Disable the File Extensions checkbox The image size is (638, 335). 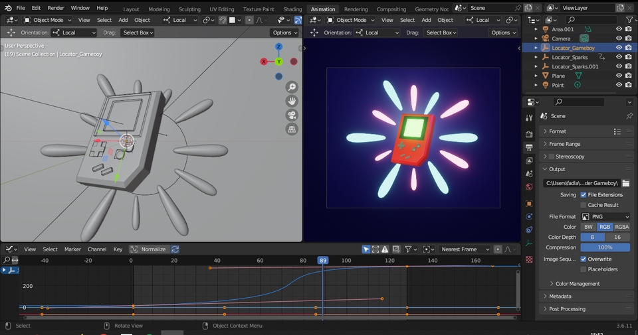pos(584,195)
